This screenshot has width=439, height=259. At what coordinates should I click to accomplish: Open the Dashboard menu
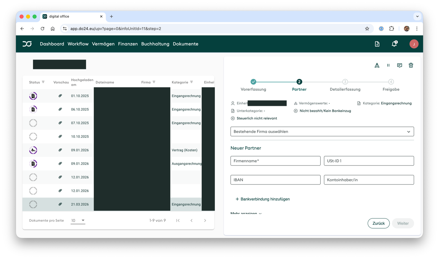point(52,44)
